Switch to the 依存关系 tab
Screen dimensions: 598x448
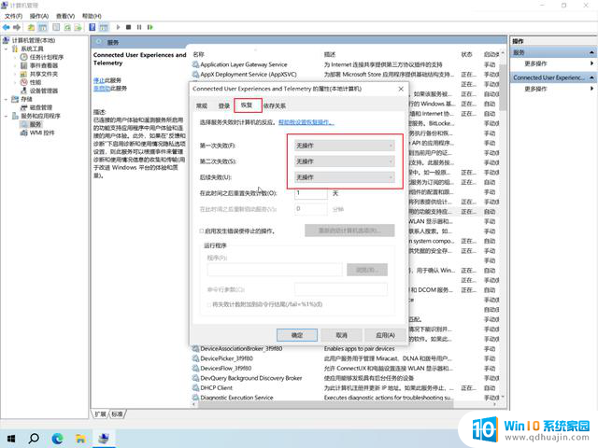(x=275, y=105)
